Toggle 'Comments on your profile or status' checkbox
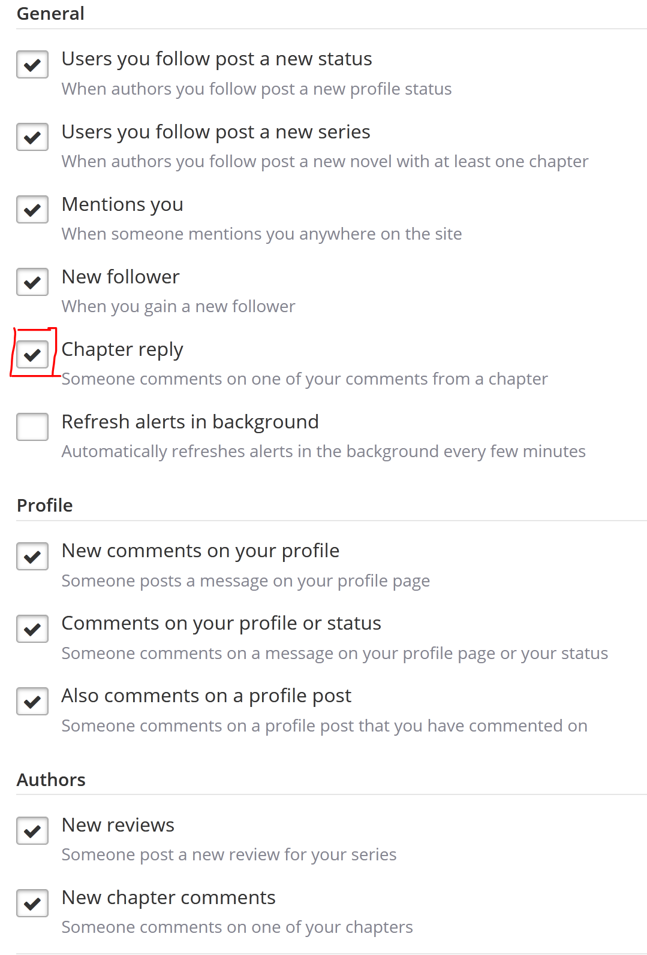The width and height of the screenshot is (647, 955). [x=32, y=629]
